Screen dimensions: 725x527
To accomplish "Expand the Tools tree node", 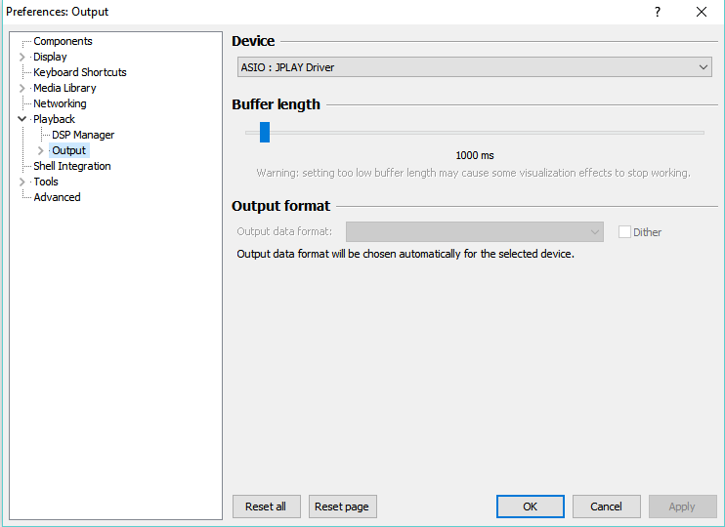I will (x=22, y=182).
